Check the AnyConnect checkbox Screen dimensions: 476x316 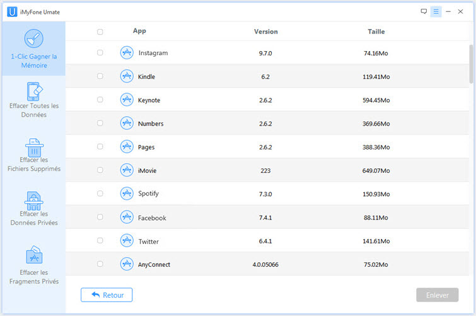tap(100, 264)
